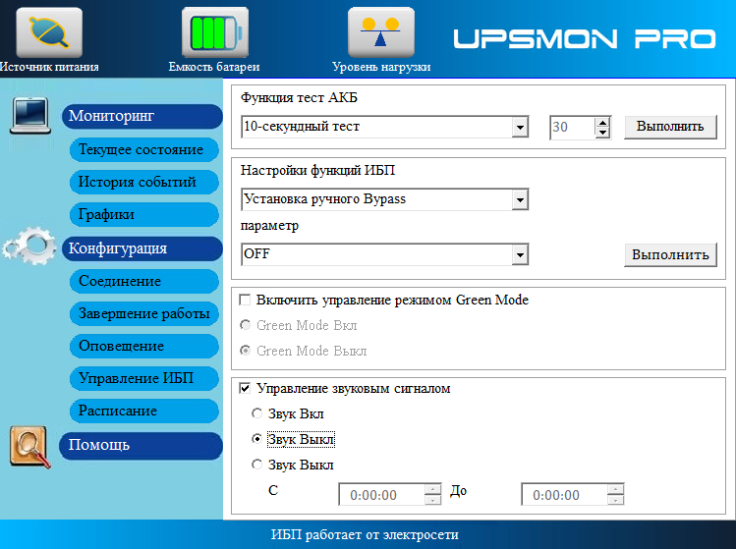
Task: Click the laptop icon beside Мониторинг
Action: pyautogui.click(x=30, y=116)
